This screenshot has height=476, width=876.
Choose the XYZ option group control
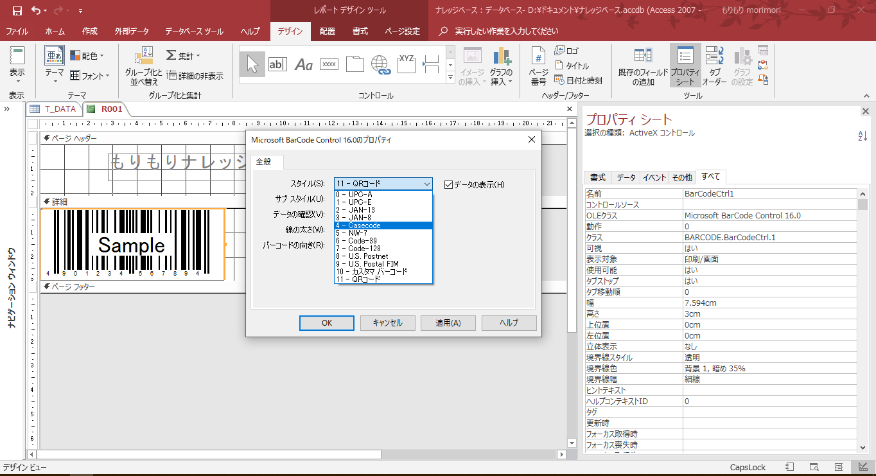(406, 64)
